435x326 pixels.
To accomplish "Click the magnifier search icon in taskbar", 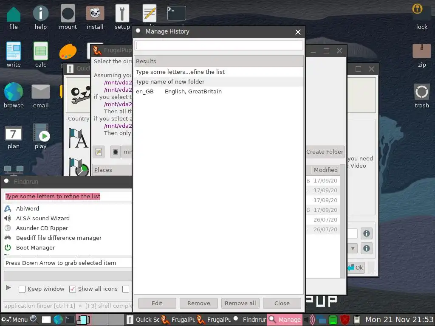I will (34, 319).
